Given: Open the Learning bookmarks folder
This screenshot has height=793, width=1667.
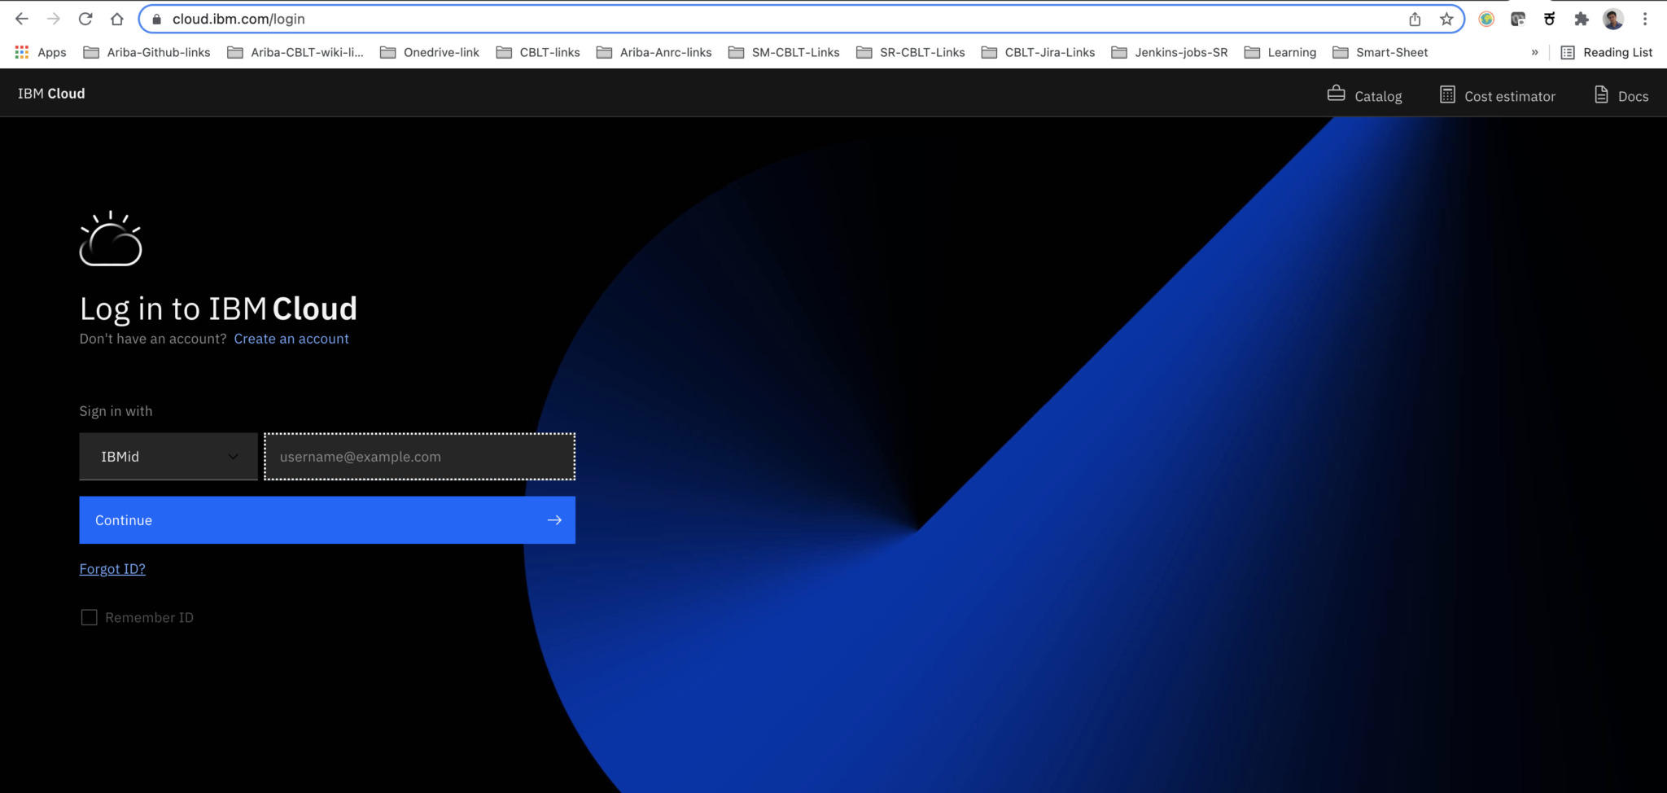Looking at the screenshot, I should click(x=1280, y=52).
